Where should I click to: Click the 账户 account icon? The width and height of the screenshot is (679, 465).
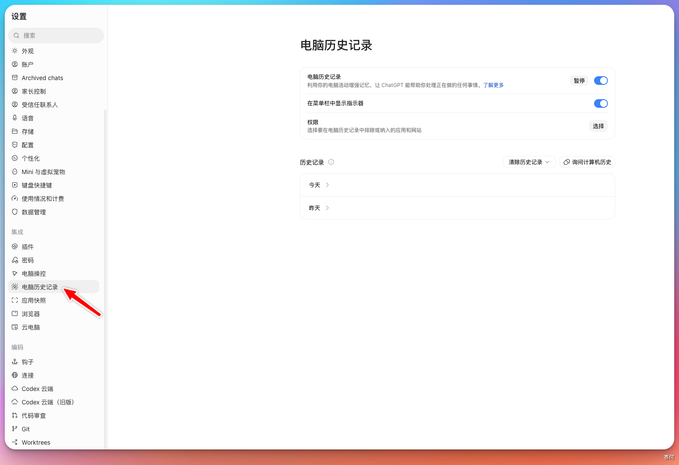15,64
